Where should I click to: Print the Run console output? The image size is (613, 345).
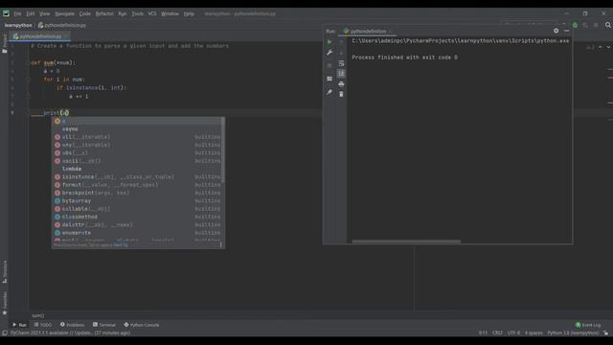click(x=341, y=84)
